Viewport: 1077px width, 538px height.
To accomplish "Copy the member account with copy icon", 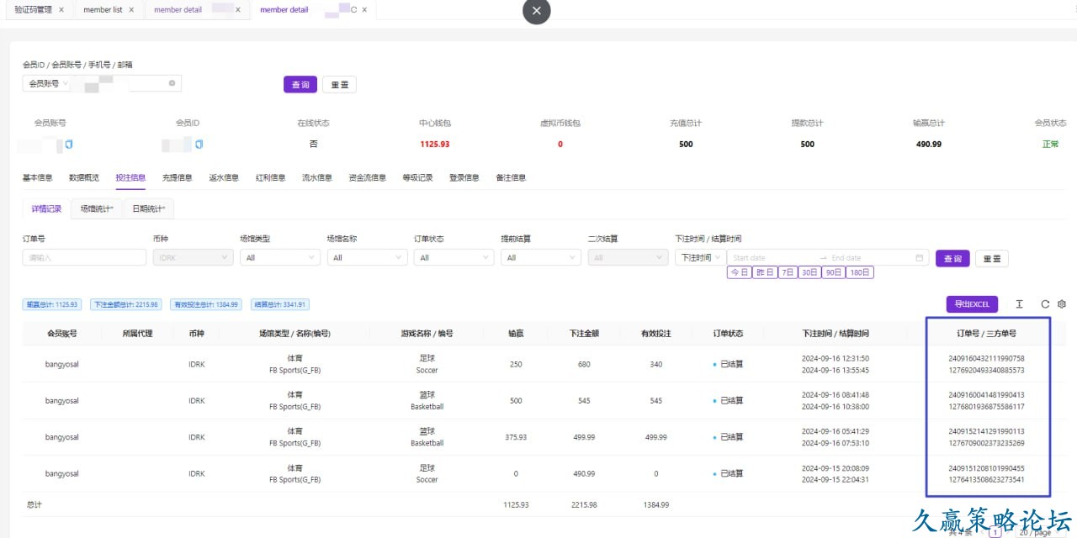I will 69,145.
